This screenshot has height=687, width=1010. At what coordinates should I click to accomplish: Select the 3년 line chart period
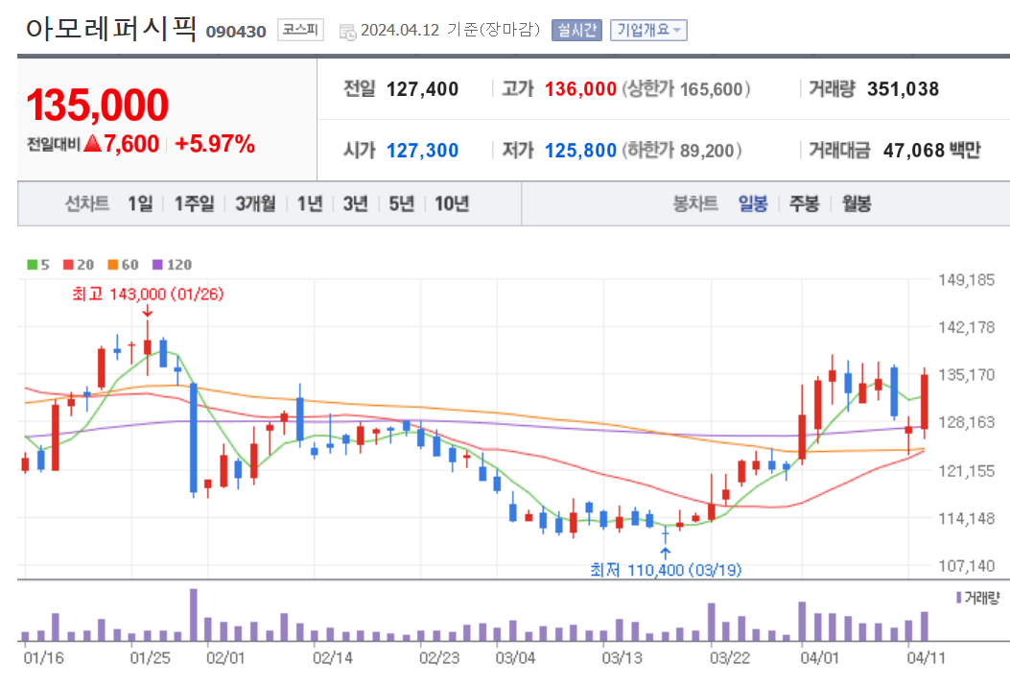tap(355, 203)
